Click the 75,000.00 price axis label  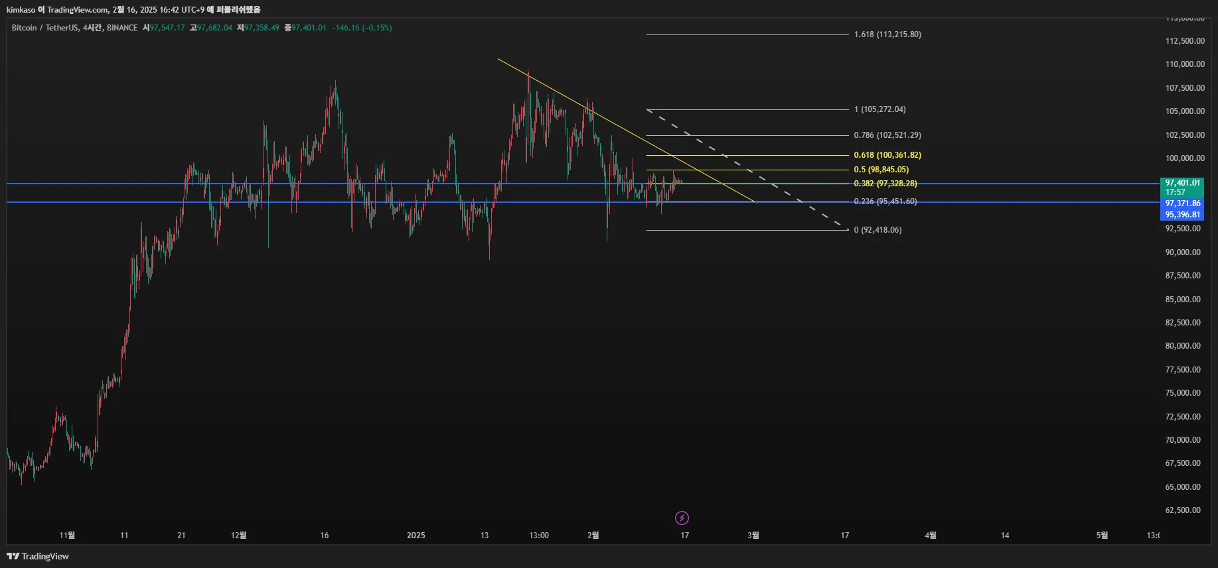tap(1183, 393)
